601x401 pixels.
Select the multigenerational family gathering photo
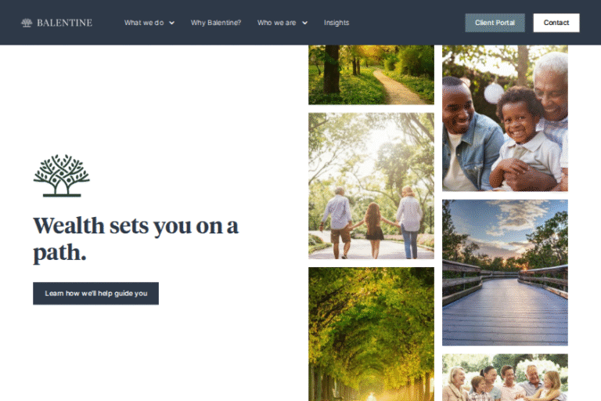[505, 378]
